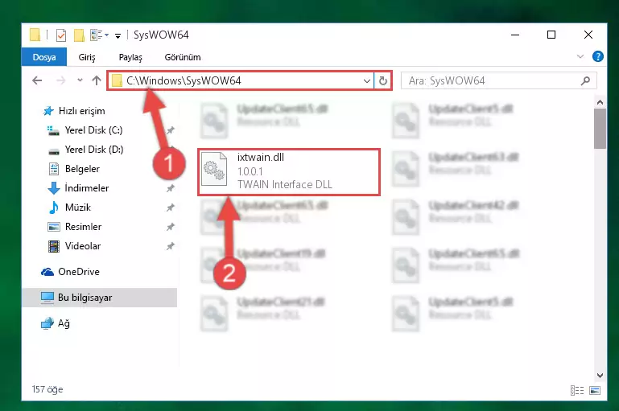
Task: Minimize the SysWOW64 window
Action: coord(515,35)
